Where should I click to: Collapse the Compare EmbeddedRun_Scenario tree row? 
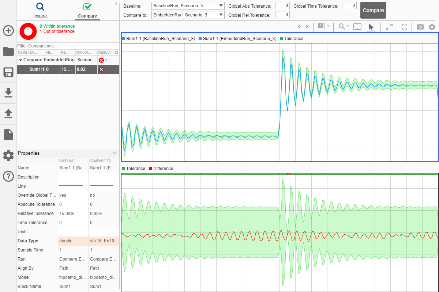coord(20,60)
